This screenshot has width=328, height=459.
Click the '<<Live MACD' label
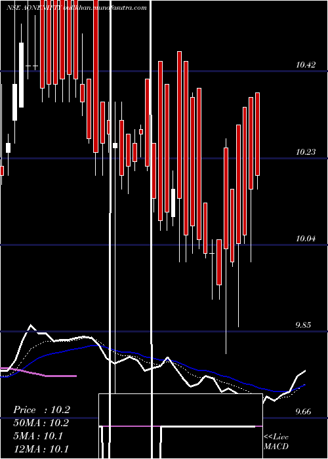pos(276,441)
